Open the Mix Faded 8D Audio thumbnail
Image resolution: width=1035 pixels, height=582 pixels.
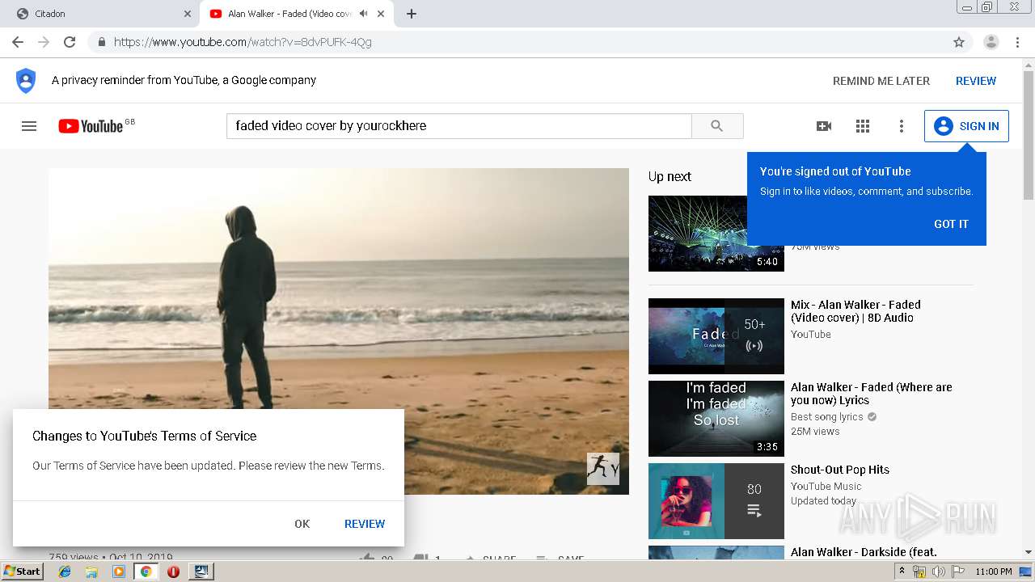pos(716,336)
